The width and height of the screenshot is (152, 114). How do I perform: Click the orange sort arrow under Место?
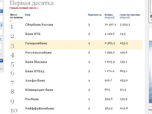point(11,21)
